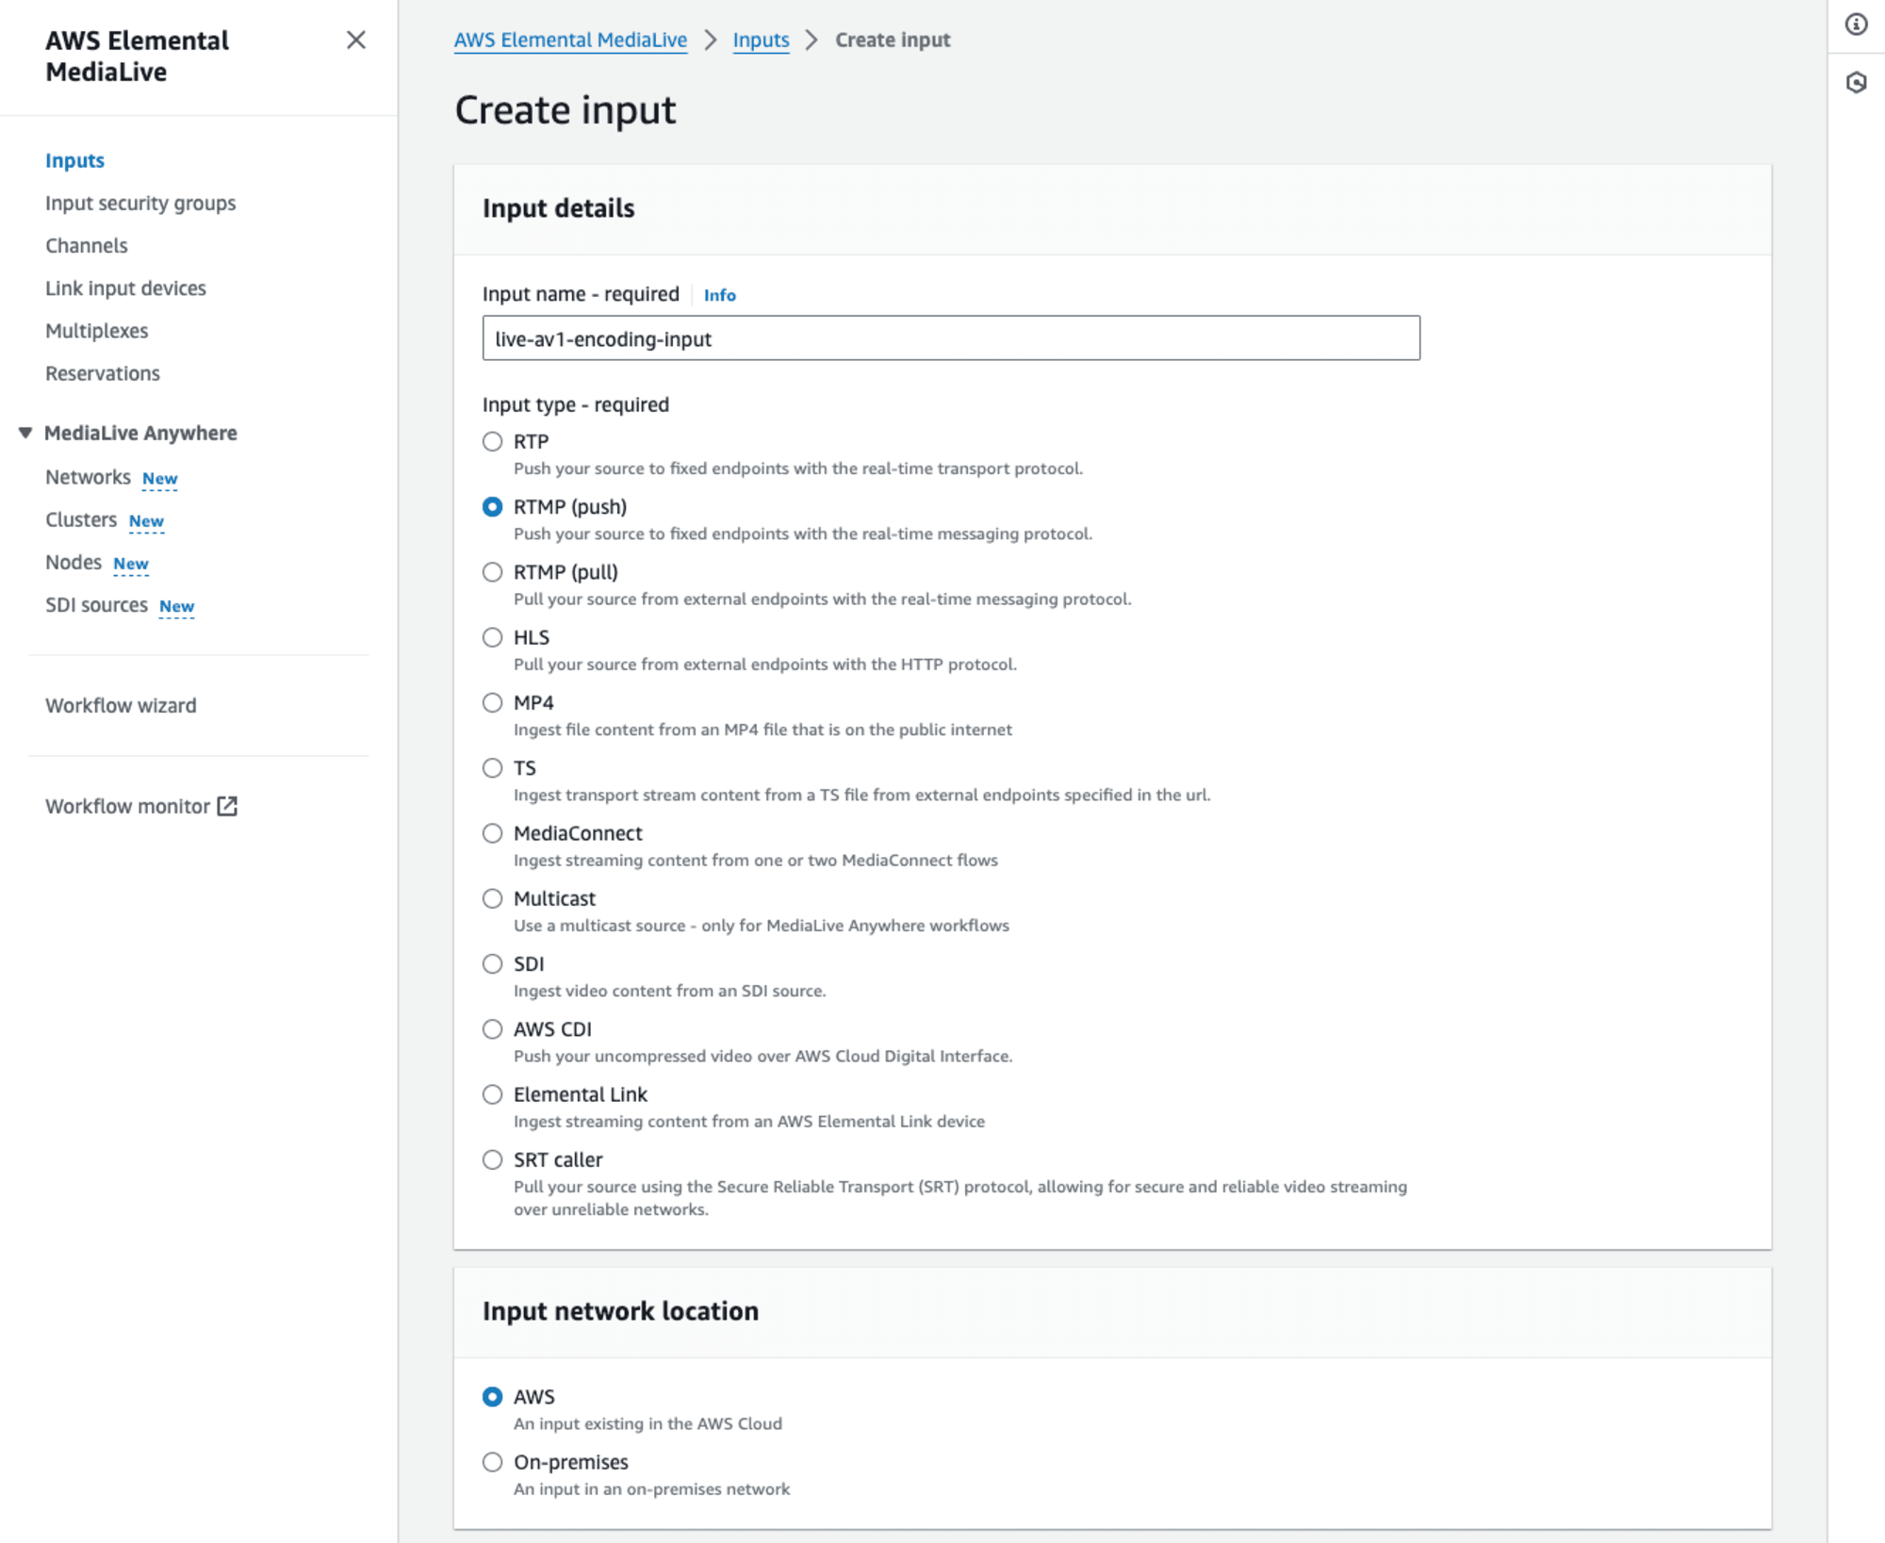Click the Workflow monitor external link icon
The height and width of the screenshot is (1543, 1885).
coord(230,805)
